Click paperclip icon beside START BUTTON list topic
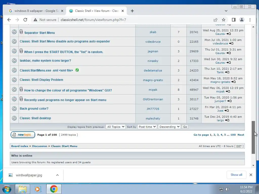 pyautogui.click(x=21, y=51)
